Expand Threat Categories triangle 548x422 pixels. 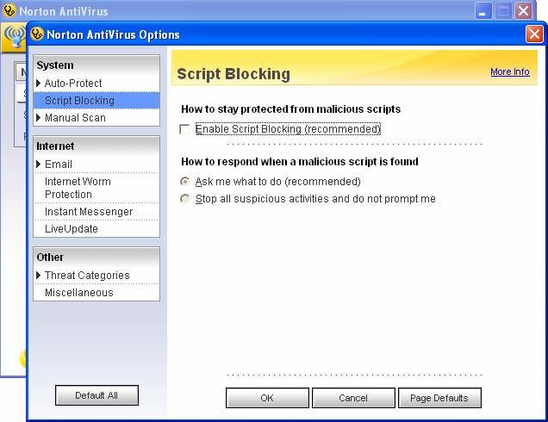pos(39,276)
